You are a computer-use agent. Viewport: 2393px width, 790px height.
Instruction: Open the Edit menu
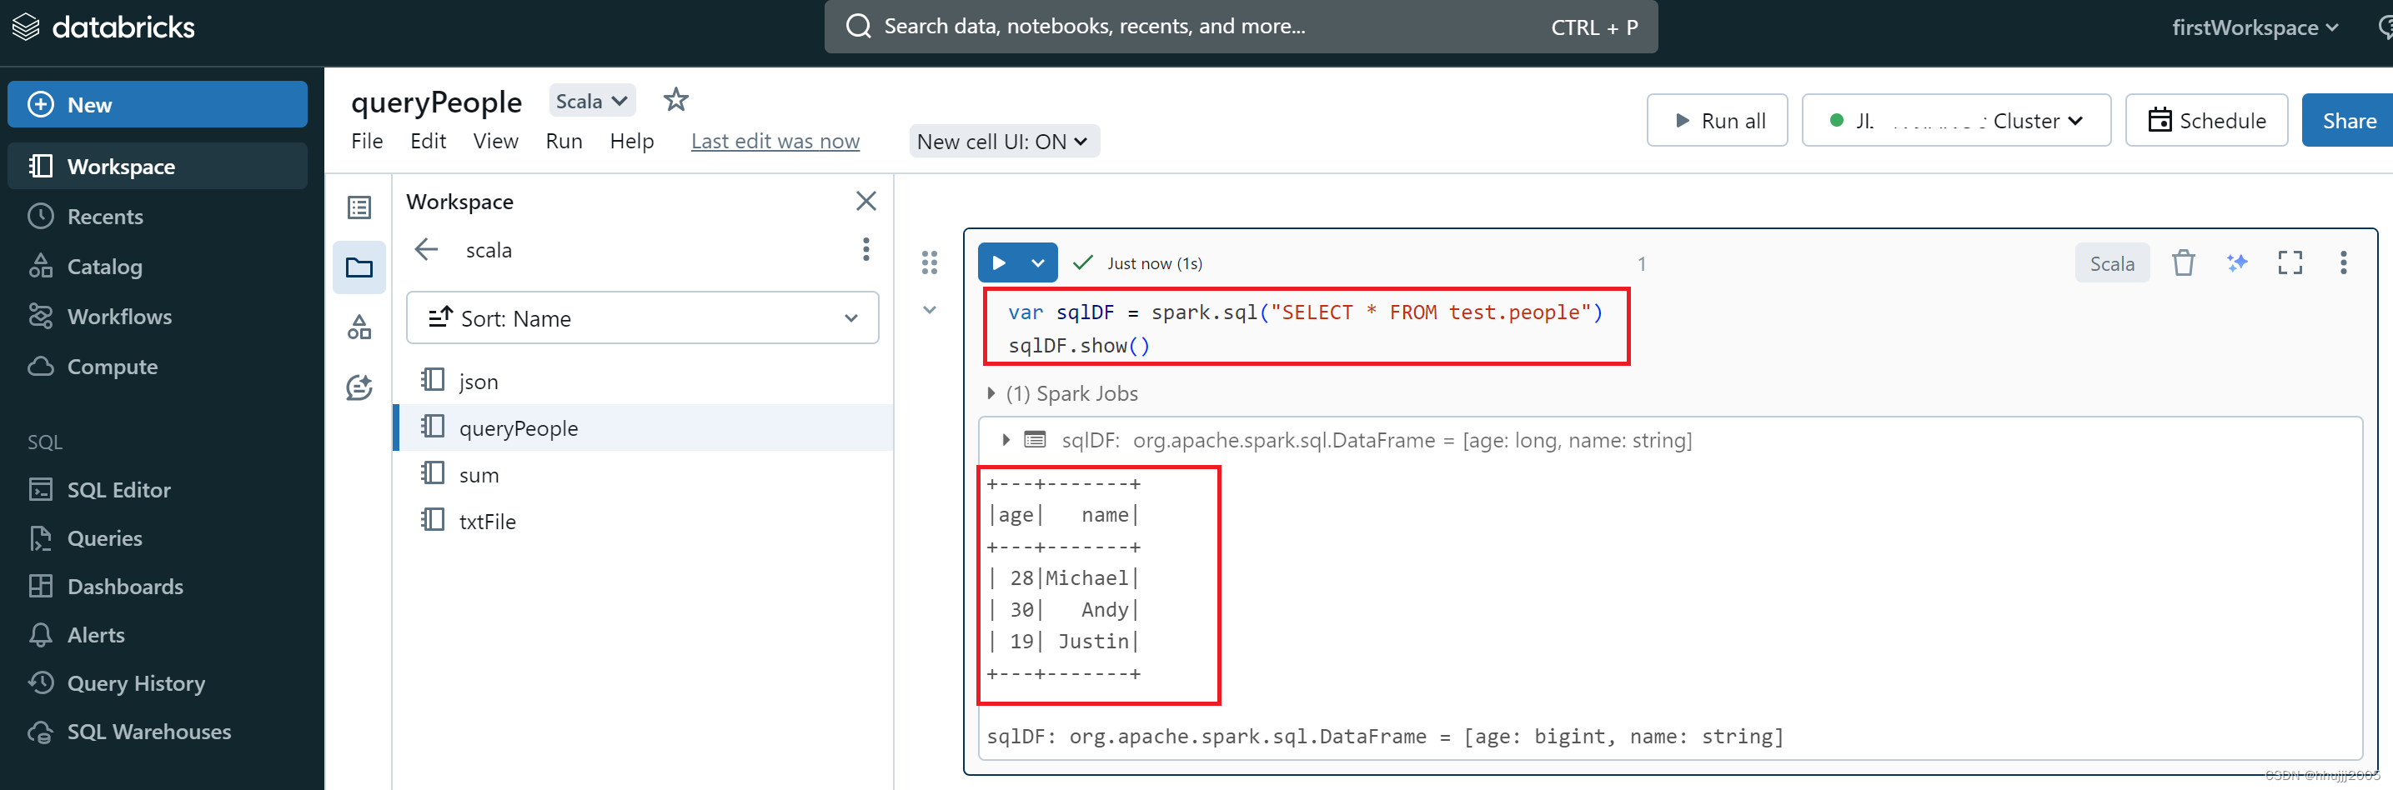pos(429,141)
